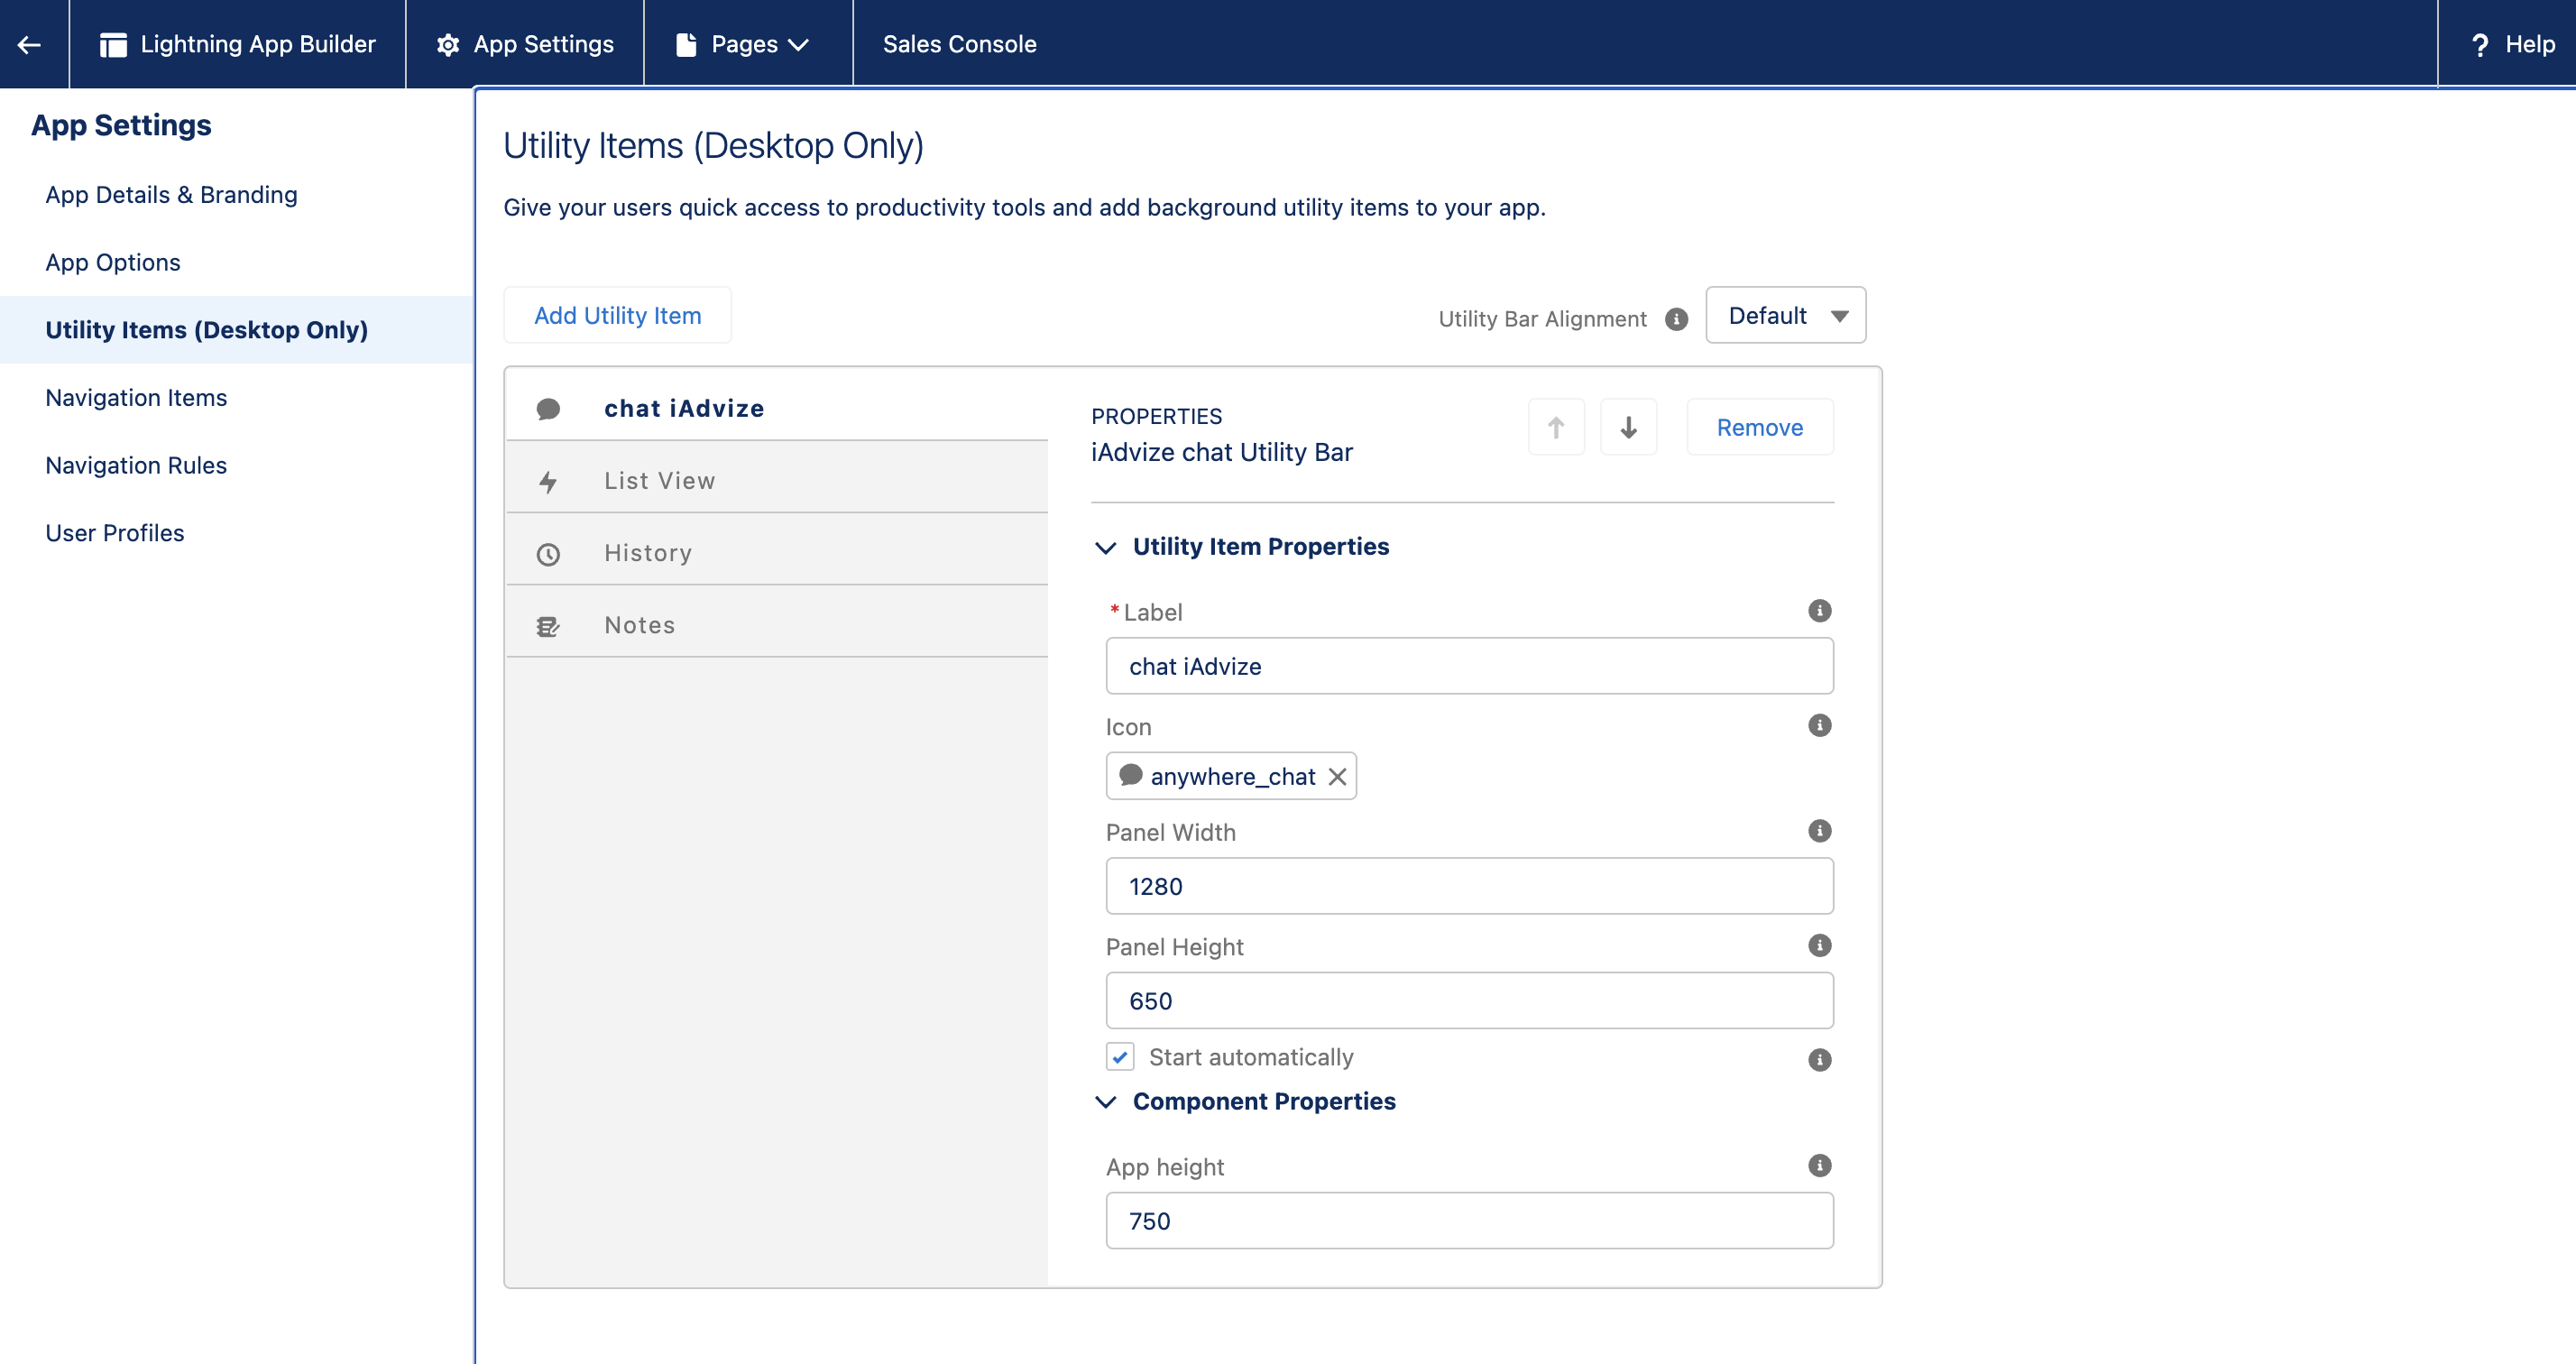
Task: Move utility item down with arrow
Action: point(1628,427)
